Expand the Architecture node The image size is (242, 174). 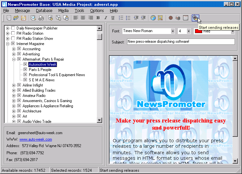click(14, 111)
